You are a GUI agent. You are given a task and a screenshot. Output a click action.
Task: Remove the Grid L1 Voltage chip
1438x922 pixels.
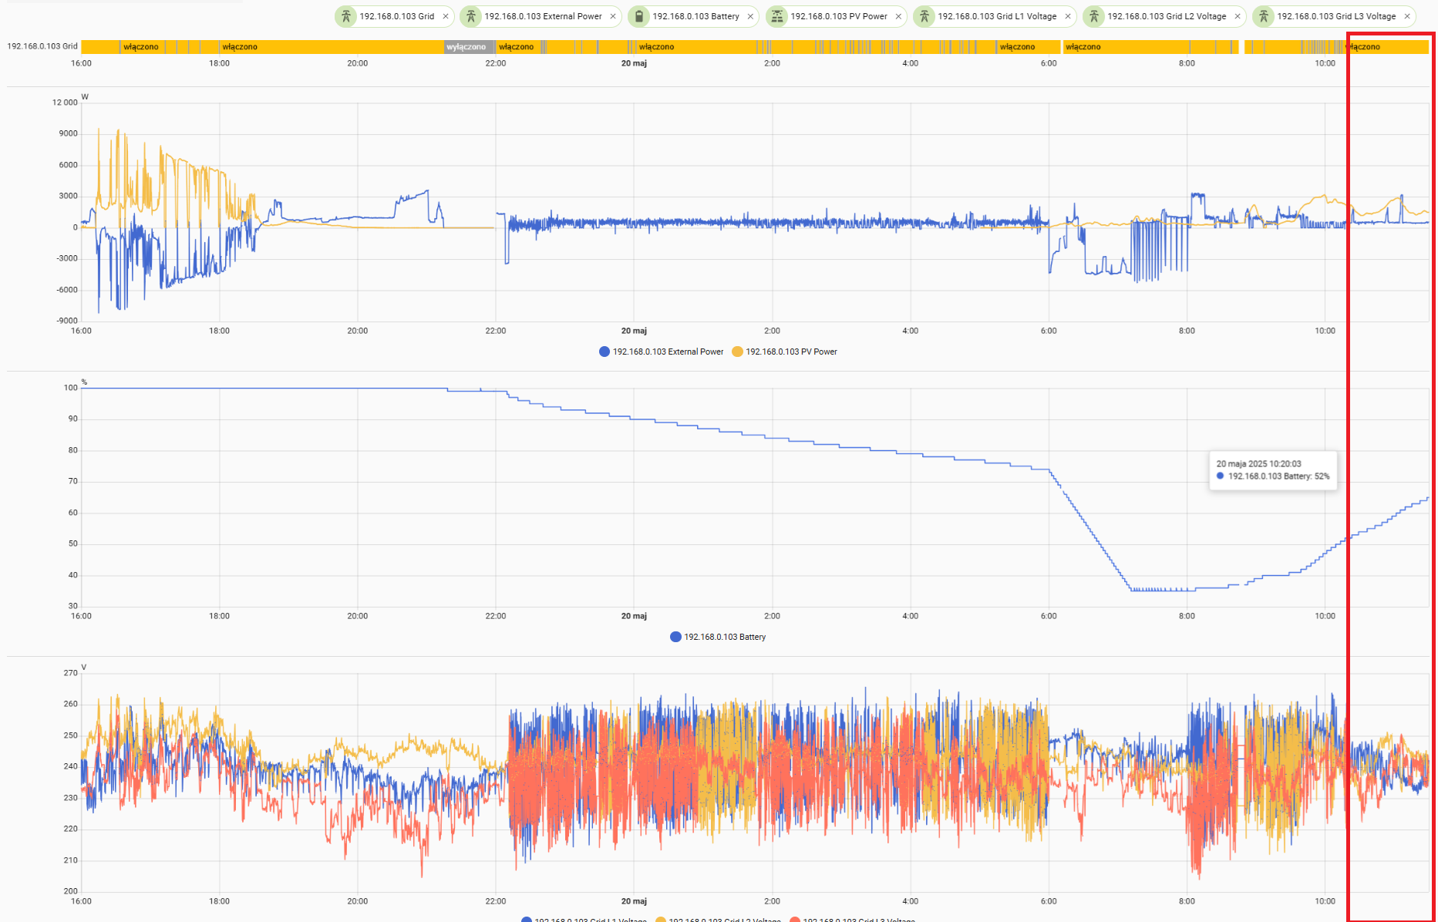click(1068, 16)
